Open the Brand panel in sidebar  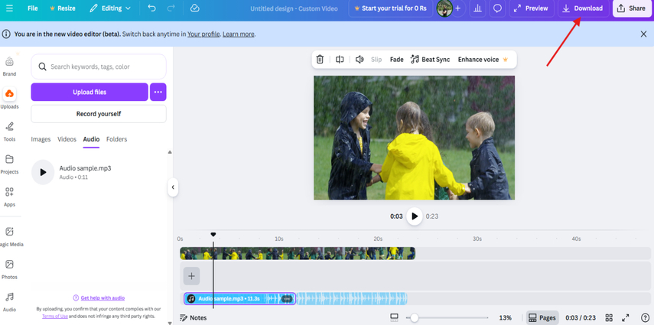pos(9,67)
